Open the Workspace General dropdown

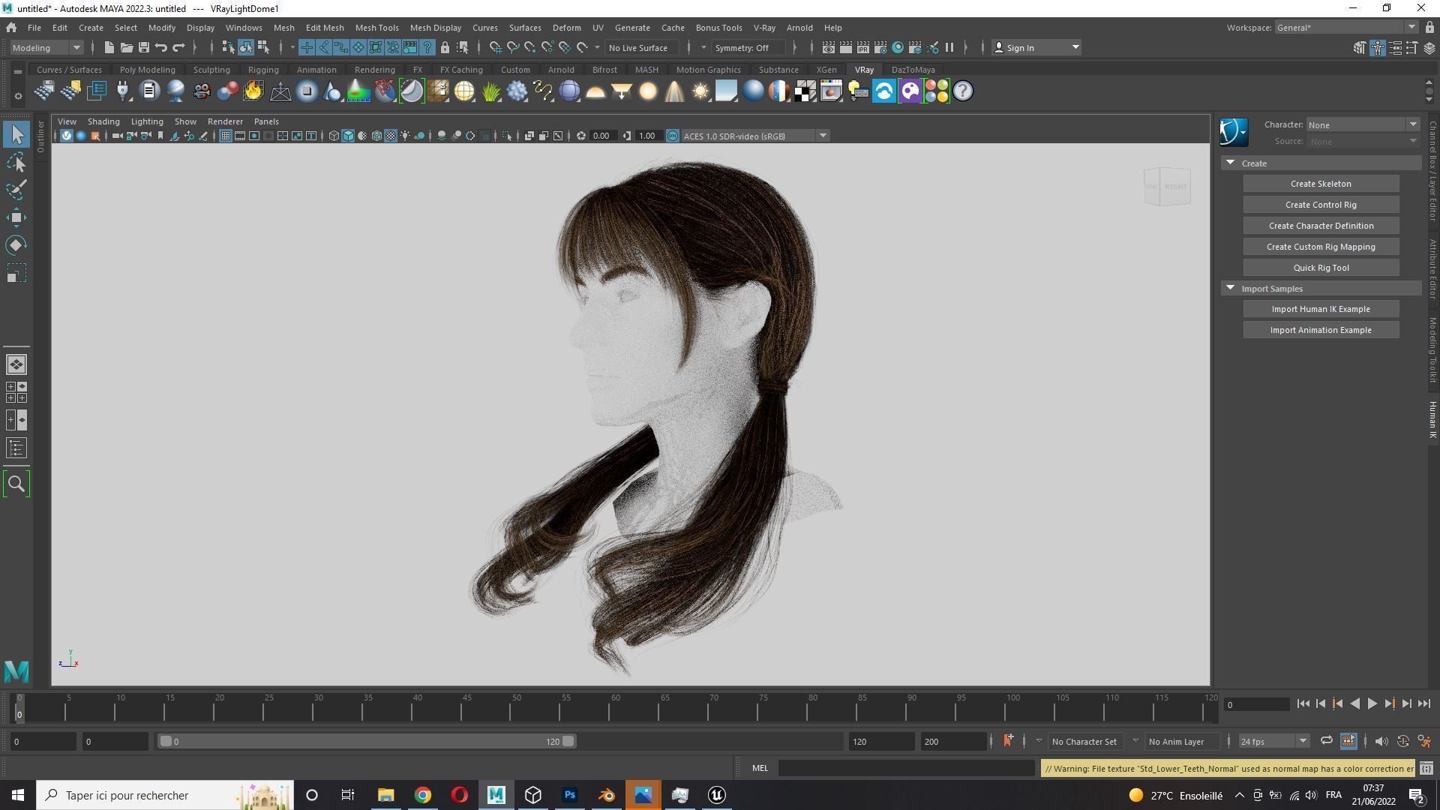click(1346, 28)
